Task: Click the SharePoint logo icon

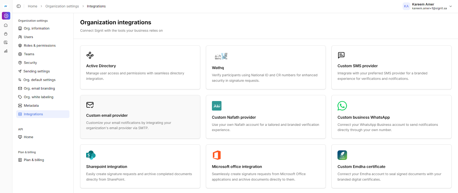Action: coord(91,155)
